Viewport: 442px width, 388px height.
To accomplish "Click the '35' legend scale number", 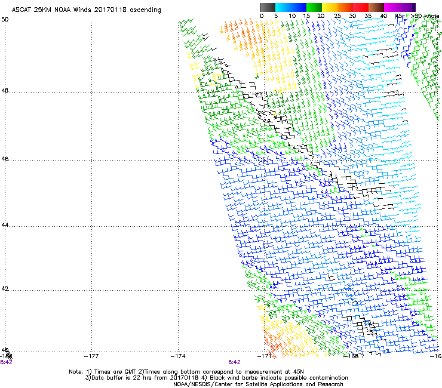I will [x=368, y=16].
